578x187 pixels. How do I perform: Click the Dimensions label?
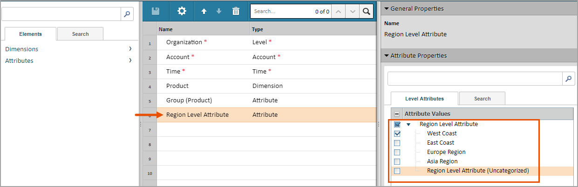[22, 49]
